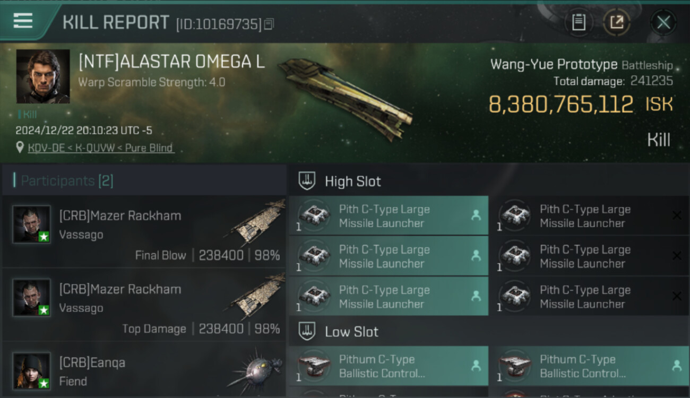Close the kill report window
Image resolution: width=690 pixels, height=398 pixels.
[x=663, y=22]
